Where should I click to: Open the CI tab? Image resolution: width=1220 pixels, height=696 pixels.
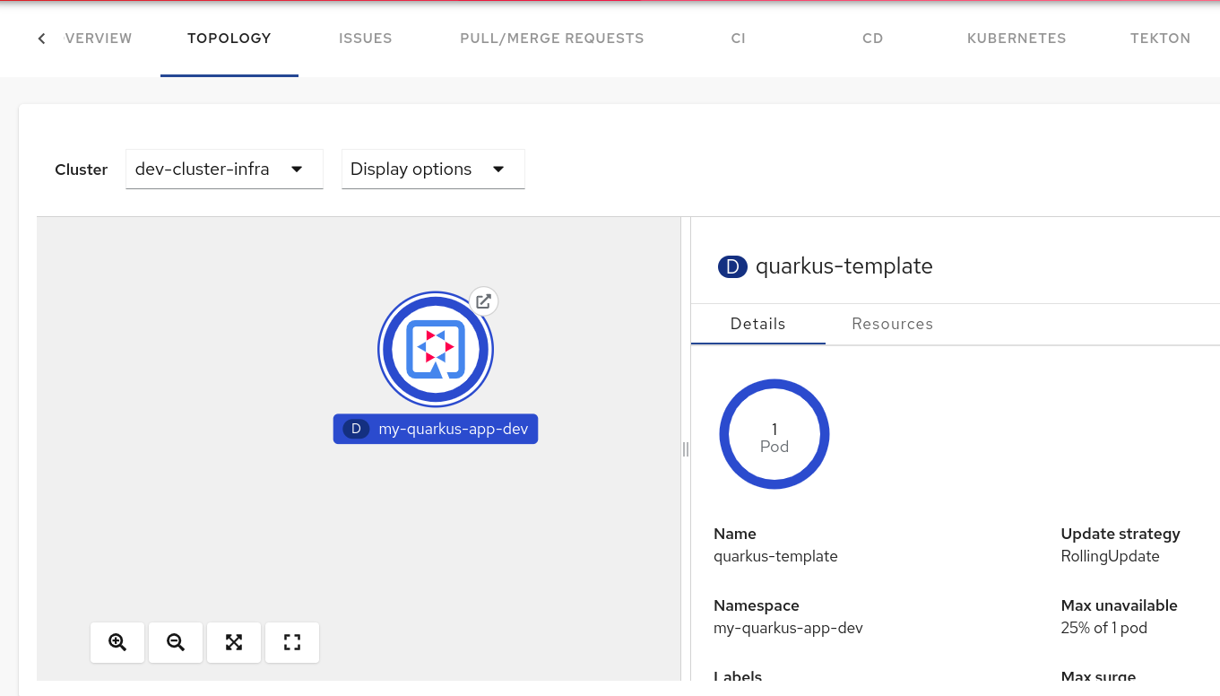click(x=739, y=39)
